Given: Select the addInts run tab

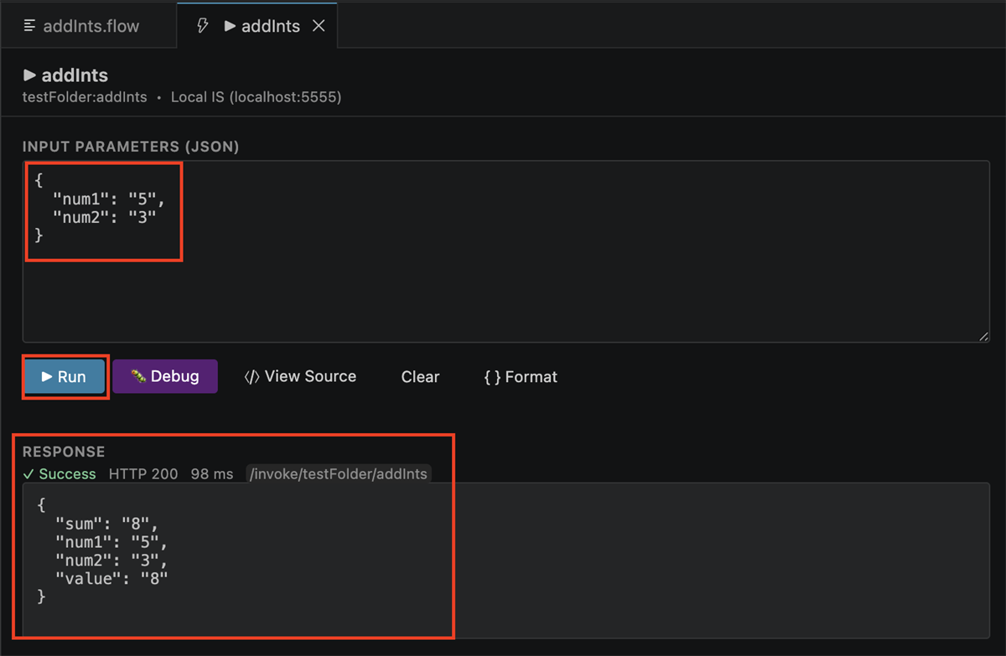Looking at the screenshot, I should pyautogui.click(x=257, y=26).
